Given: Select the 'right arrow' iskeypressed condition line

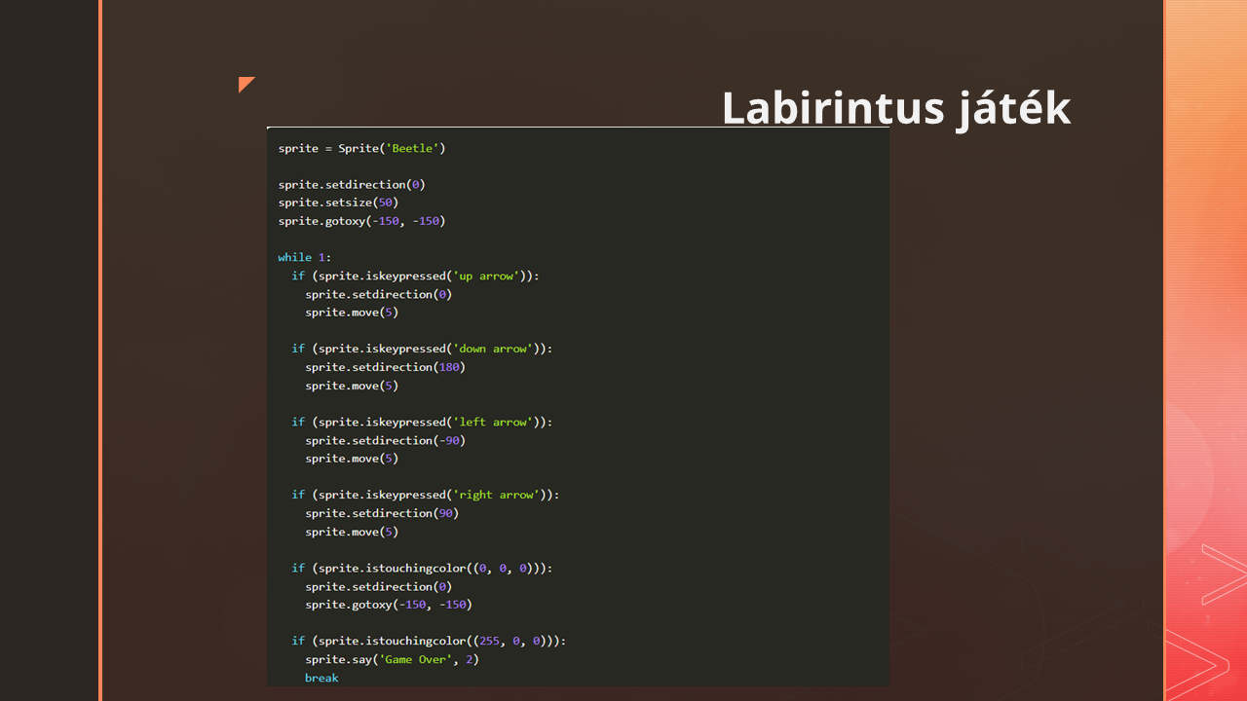Looking at the screenshot, I should (x=426, y=495).
